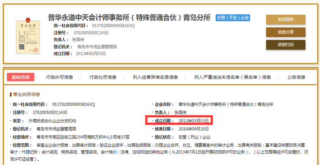Switch to the 公告信息 tab

pyautogui.click(x=296, y=77)
